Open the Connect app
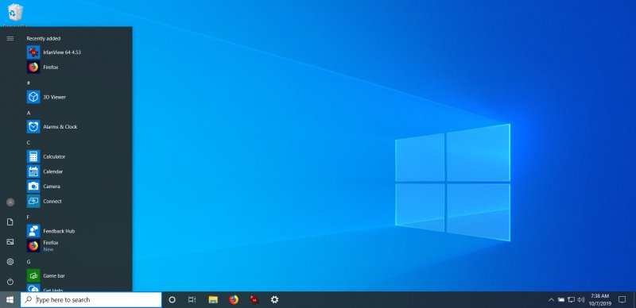Image resolution: width=636 pixels, height=308 pixels. click(x=79, y=202)
